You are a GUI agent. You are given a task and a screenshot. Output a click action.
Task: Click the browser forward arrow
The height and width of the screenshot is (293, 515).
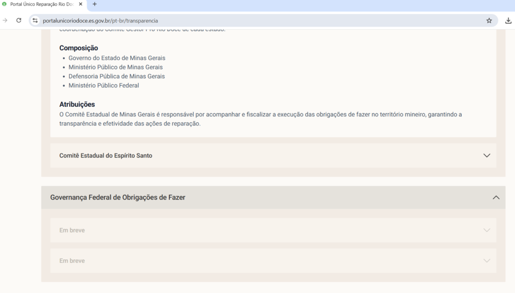5,21
